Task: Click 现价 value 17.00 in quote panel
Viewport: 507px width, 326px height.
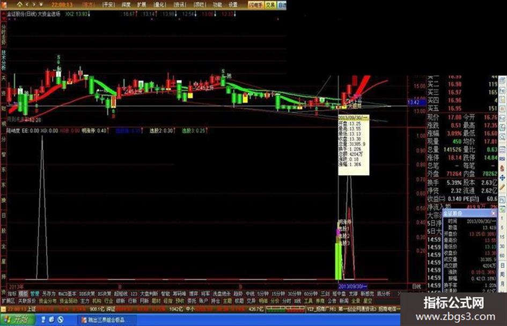Action: [x=454, y=117]
